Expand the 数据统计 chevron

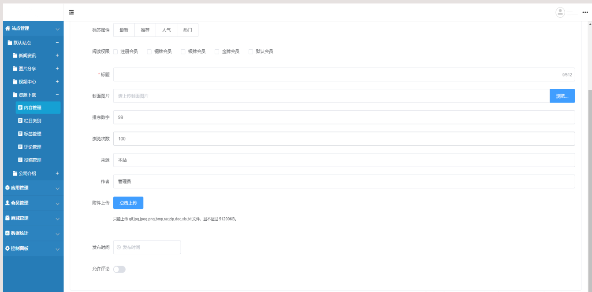[x=57, y=234]
